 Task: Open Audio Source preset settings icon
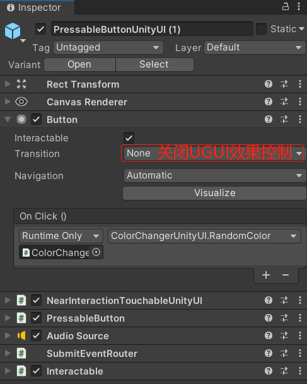[x=284, y=335]
